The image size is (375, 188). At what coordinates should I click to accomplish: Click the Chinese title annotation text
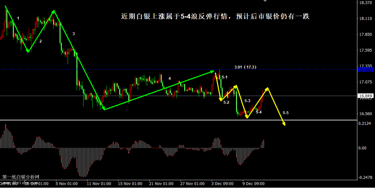point(215,17)
